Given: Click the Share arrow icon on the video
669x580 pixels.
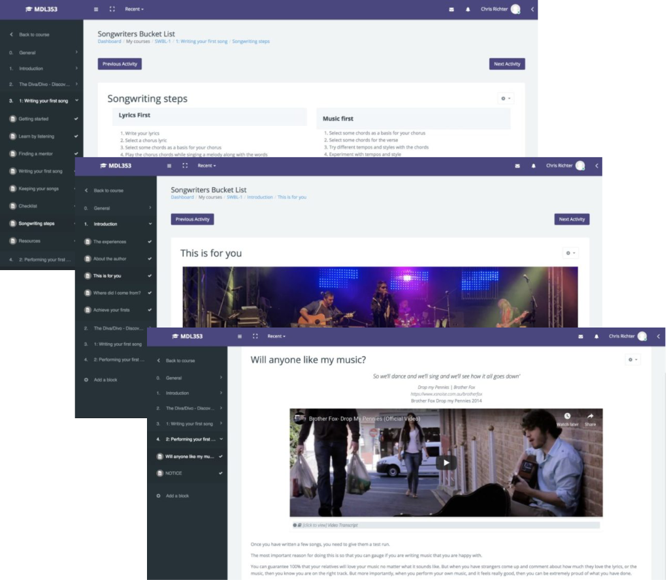Looking at the screenshot, I should (591, 416).
